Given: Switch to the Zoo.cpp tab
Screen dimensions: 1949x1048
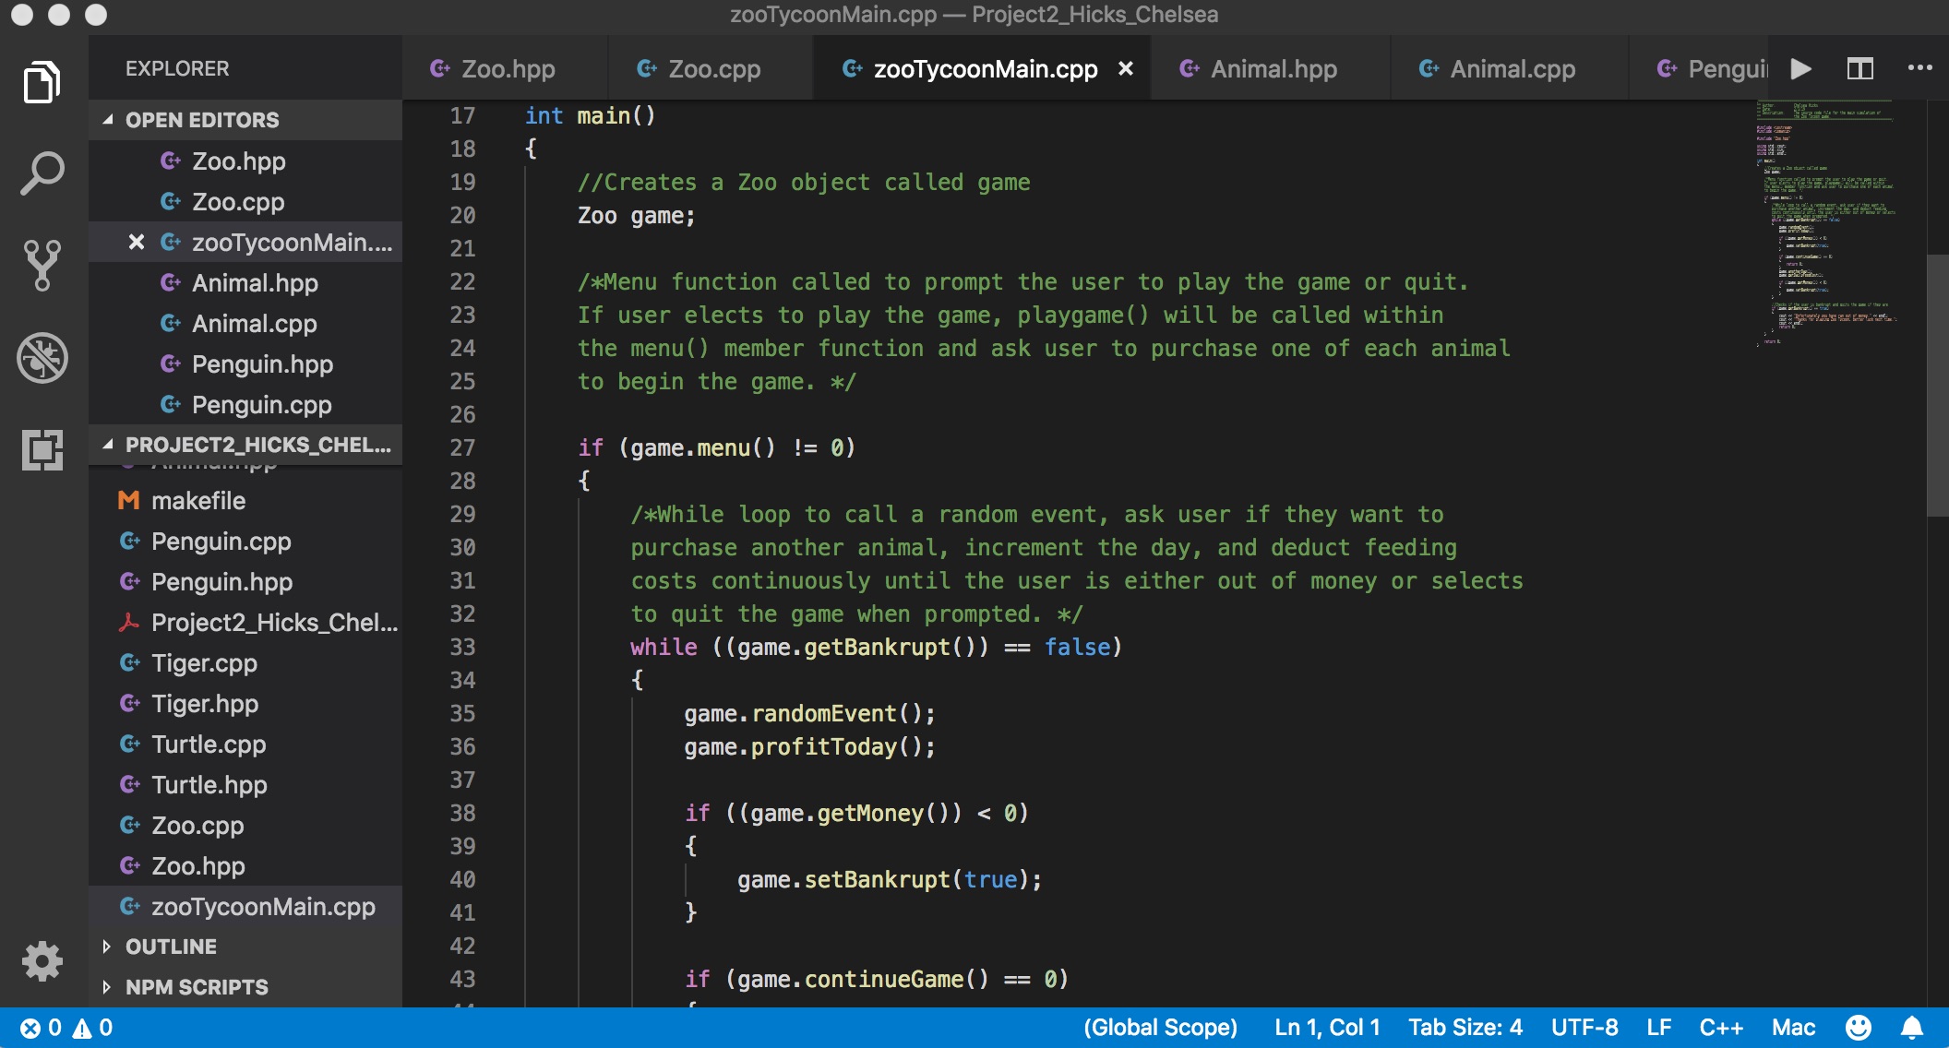Looking at the screenshot, I should coord(713,69).
